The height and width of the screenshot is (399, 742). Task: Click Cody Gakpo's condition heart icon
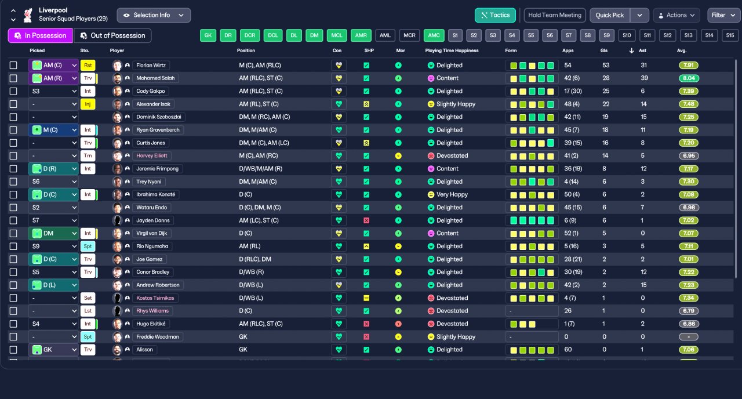click(339, 91)
